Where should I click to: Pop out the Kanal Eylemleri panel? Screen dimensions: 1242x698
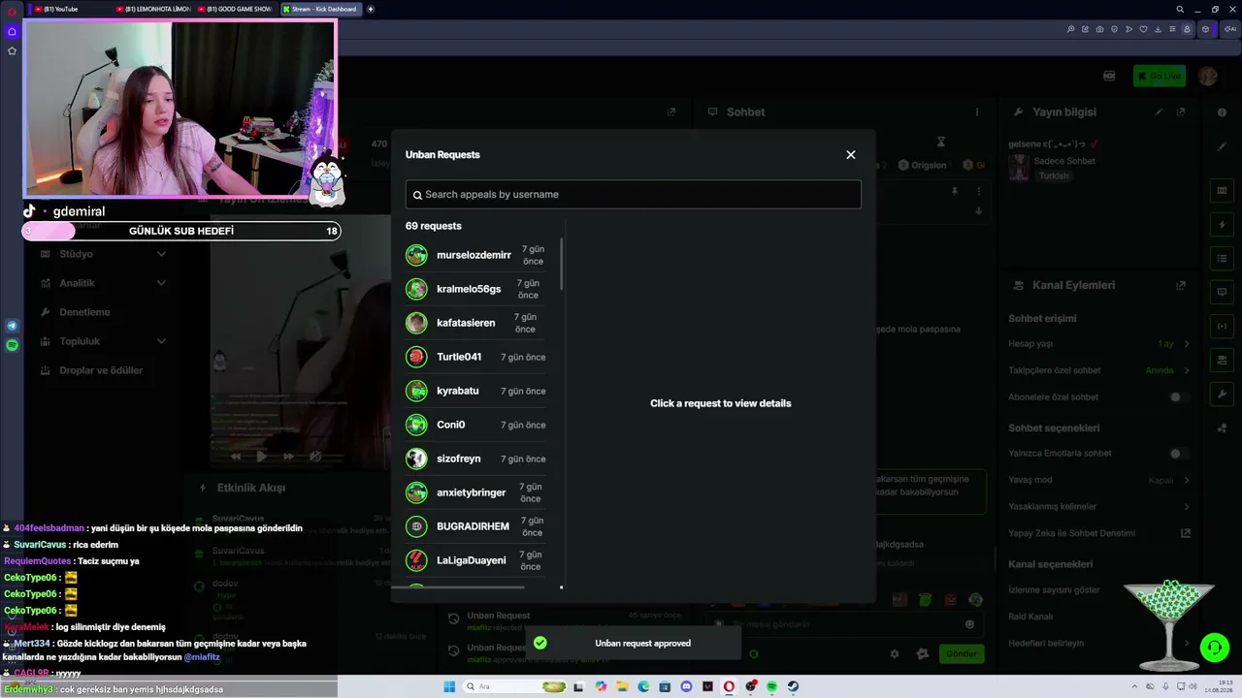pyautogui.click(x=1181, y=286)
